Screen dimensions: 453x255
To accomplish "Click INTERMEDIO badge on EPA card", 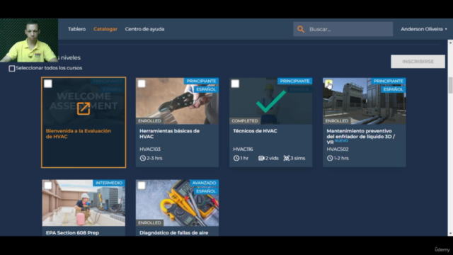I will pos(109,183).
